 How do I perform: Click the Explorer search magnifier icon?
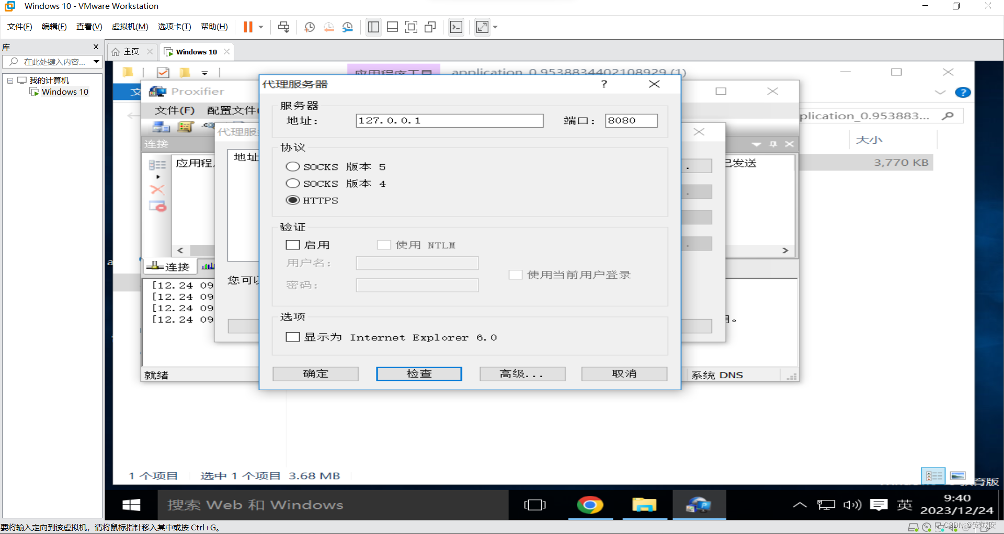pos(948,116)
